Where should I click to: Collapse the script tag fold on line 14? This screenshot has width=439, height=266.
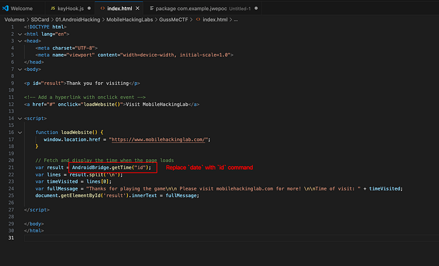coord(20,118)
